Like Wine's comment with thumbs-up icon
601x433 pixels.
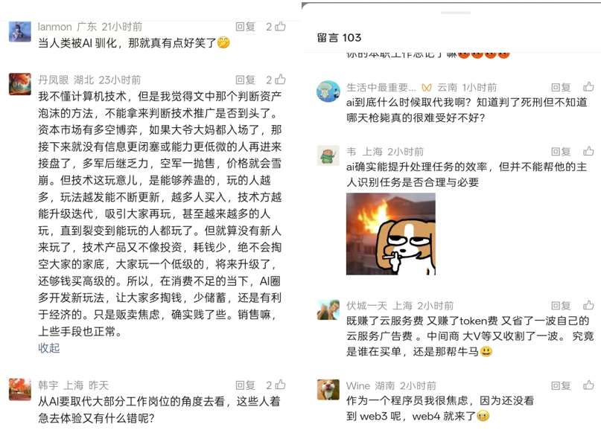point(588,385)
